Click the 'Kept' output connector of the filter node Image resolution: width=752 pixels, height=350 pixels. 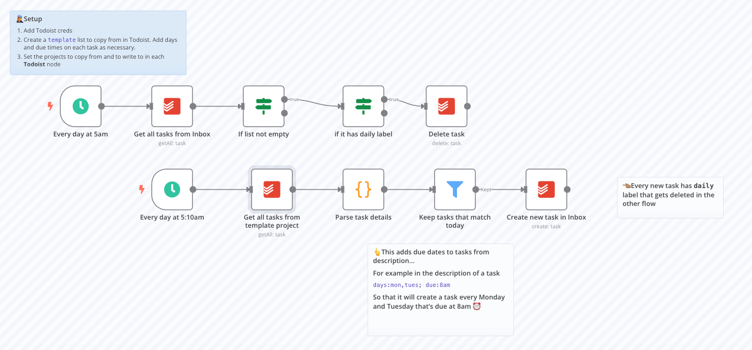point(476,189)
